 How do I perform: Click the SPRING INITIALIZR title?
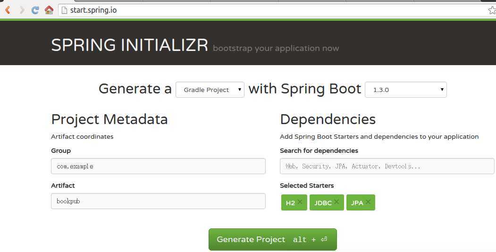[130, 45]
